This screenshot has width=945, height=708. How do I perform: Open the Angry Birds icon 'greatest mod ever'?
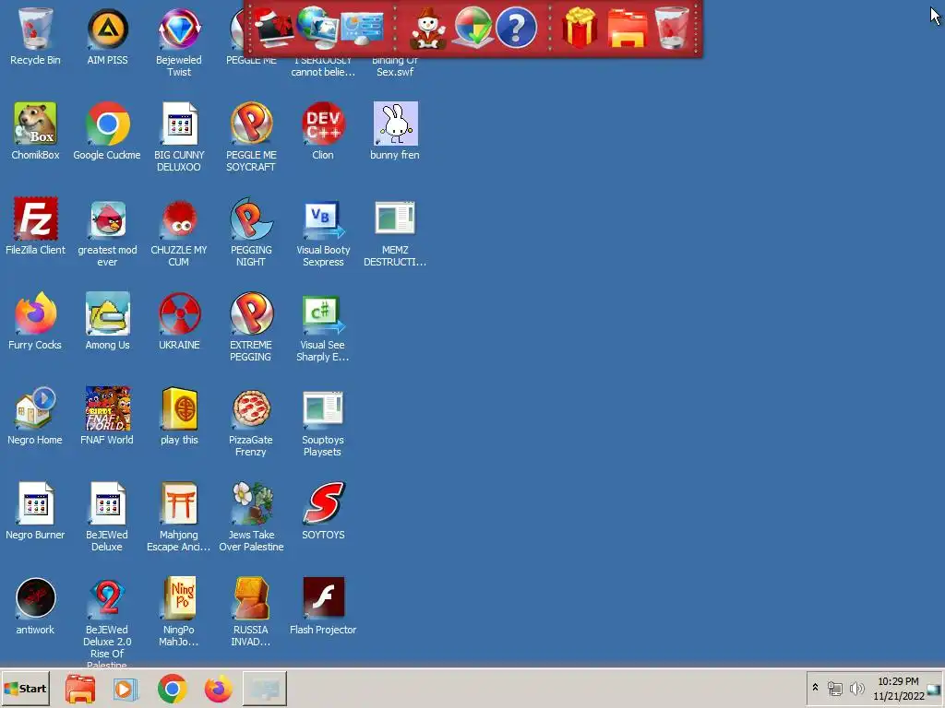(107, 232)
